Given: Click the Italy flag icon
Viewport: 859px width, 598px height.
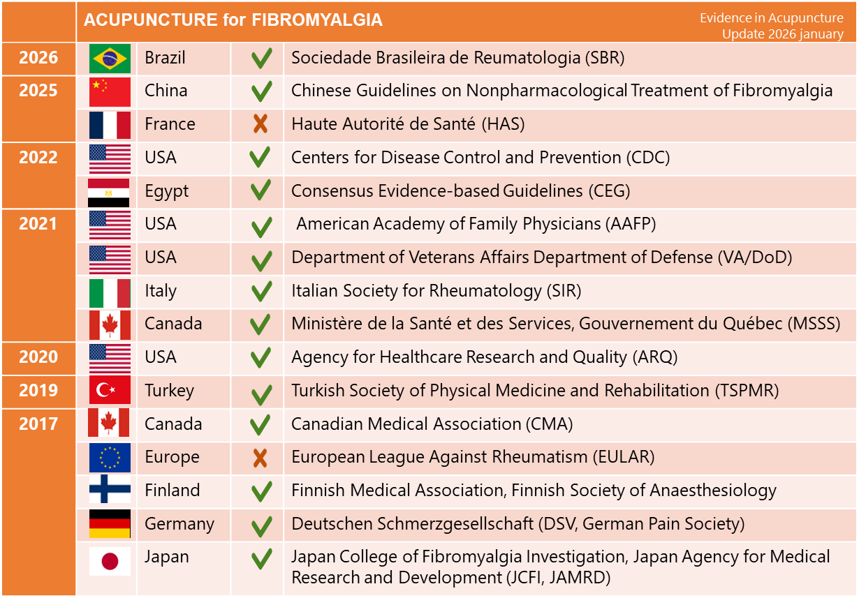Looking at the screenshot, I should 110,292.
